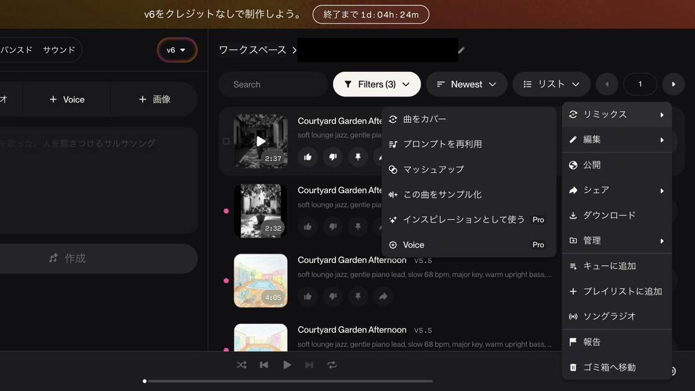
Task: Go to the previous page arrow
Action: coord(607,85)
